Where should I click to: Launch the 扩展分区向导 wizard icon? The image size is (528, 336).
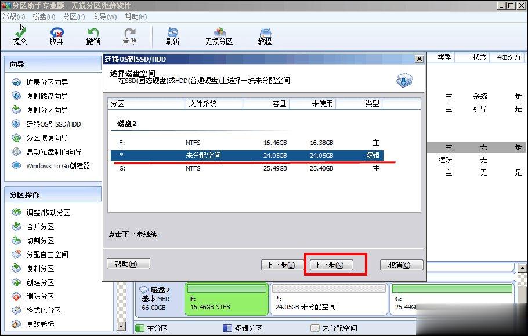16,82
